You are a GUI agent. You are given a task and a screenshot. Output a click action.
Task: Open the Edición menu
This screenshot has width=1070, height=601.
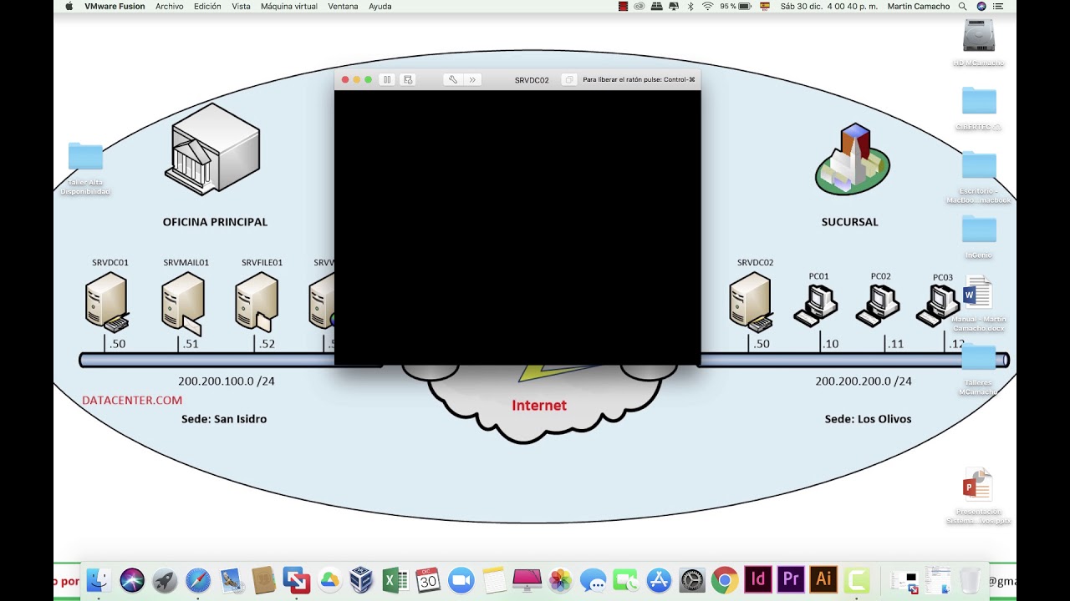coord(207,6)
